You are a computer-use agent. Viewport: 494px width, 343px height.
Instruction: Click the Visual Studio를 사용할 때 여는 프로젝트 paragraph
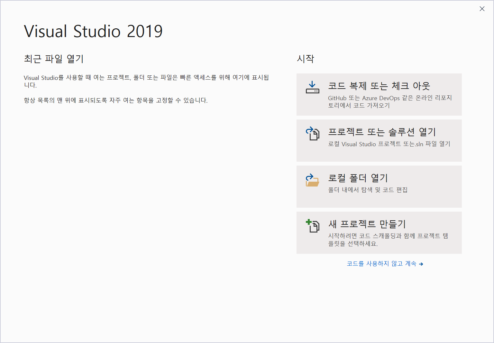[x=146, y=81]
